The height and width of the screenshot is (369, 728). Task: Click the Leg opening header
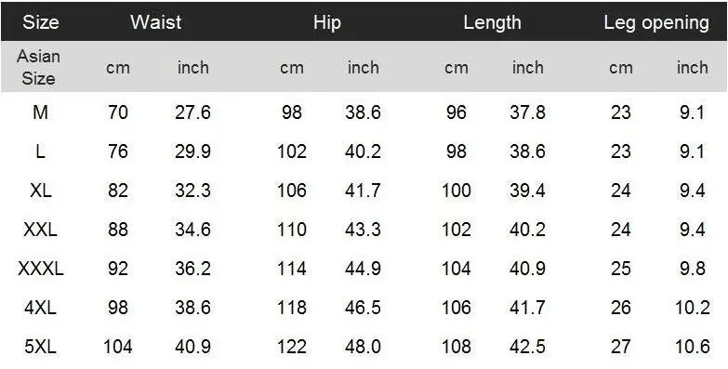[x=656, y=22]
